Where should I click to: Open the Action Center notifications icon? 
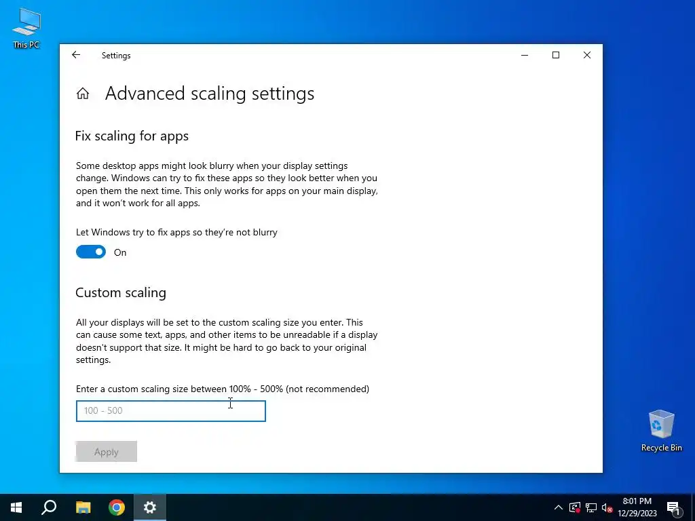tap(674, 507)
